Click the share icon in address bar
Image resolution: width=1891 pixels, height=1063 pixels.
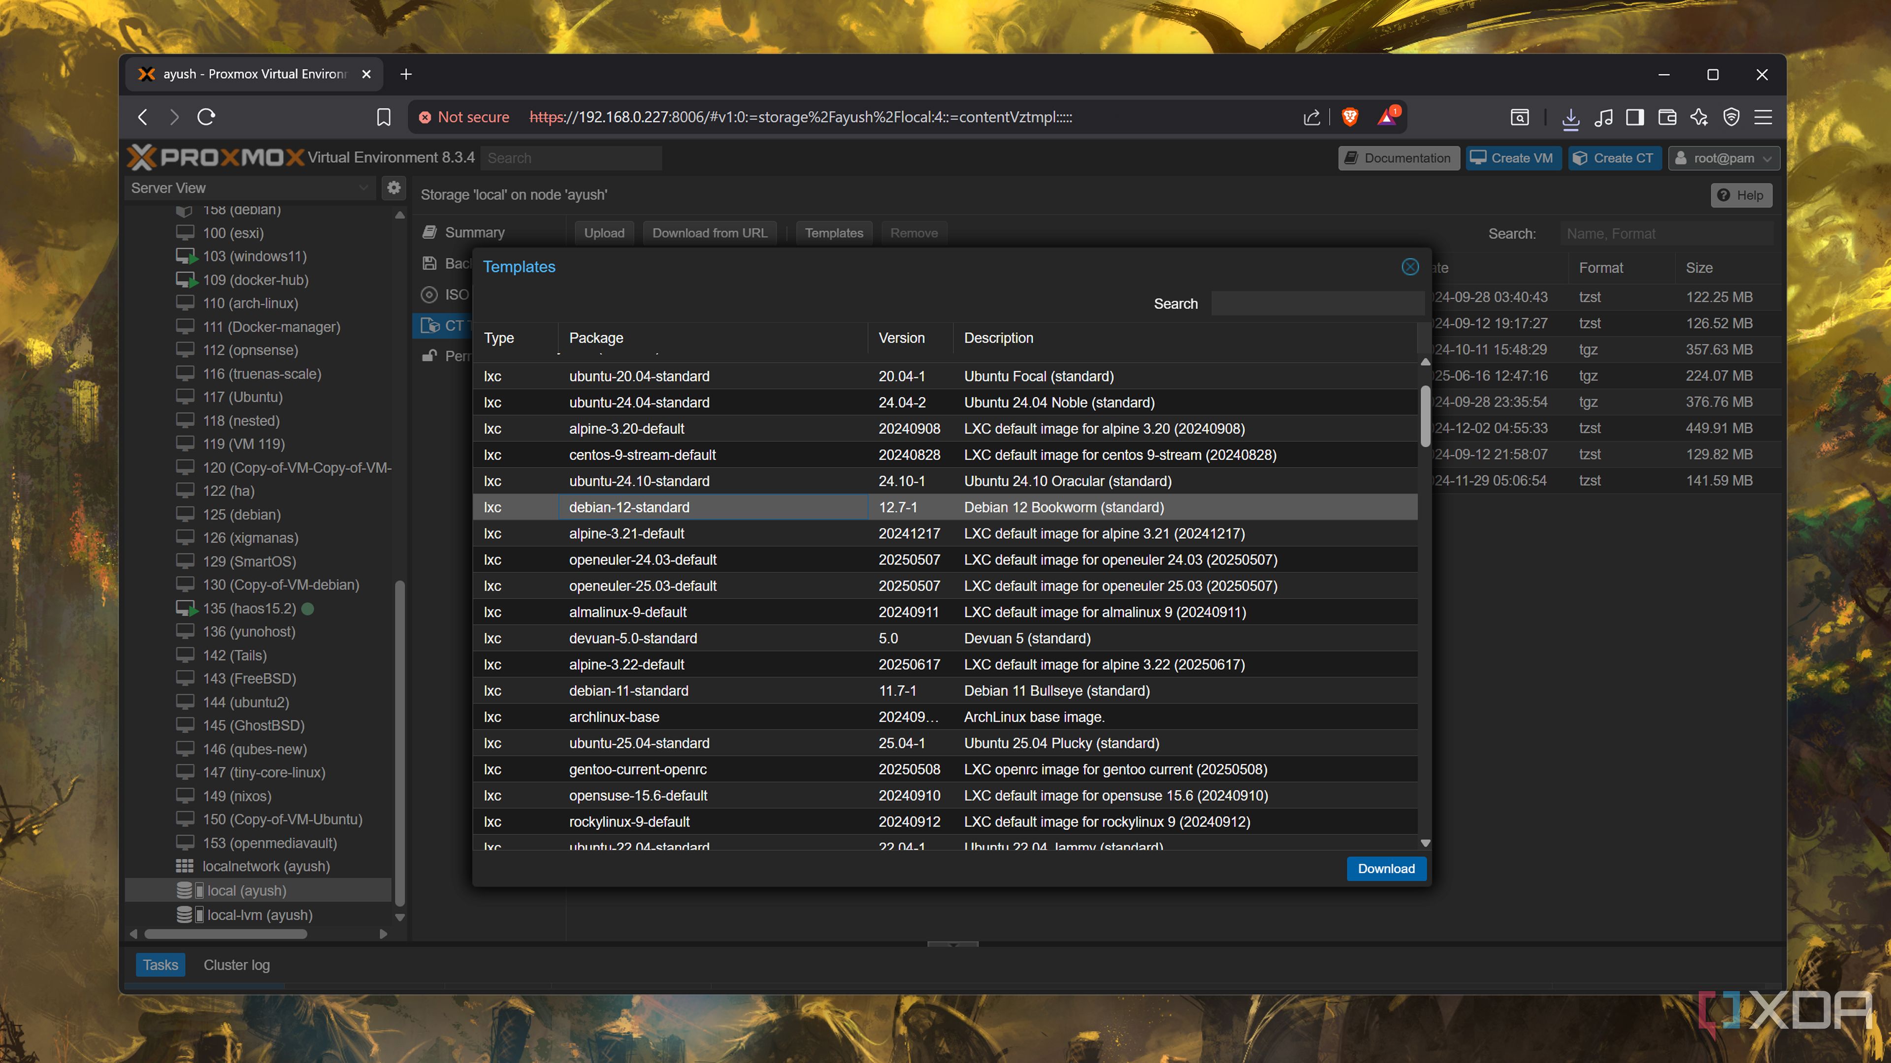coord(1311,118)
